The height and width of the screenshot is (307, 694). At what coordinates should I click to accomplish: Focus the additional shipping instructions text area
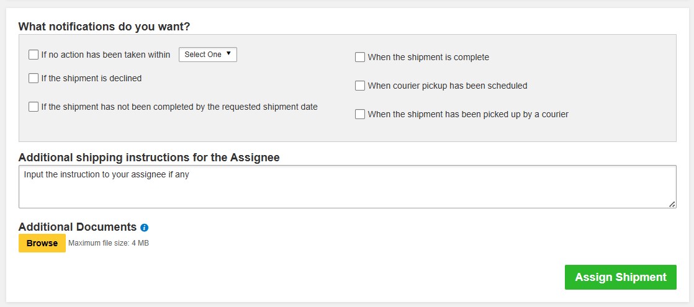point(348,187)
